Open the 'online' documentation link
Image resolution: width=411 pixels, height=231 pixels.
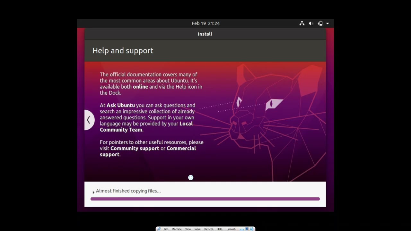coord(140,87)
